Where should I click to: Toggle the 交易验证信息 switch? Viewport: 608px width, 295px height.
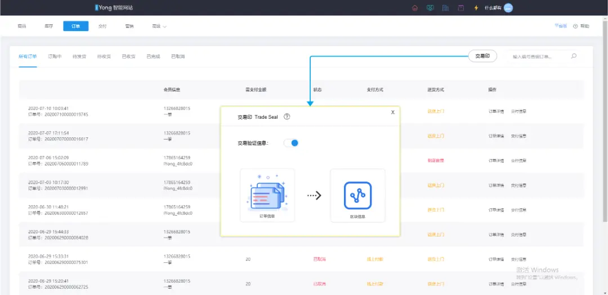(x=291, y=143)
